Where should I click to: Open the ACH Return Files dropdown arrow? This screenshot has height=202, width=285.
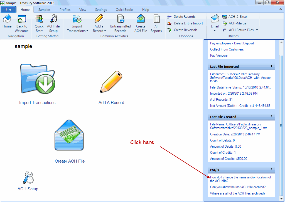click(x=257, y=30)
